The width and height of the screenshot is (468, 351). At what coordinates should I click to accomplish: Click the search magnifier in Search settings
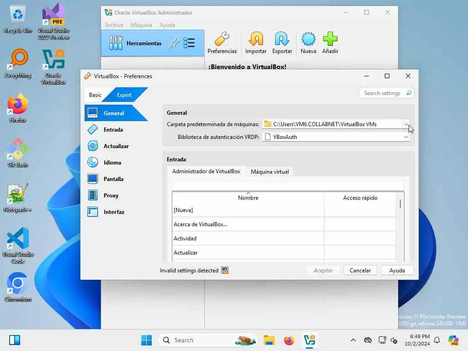[x=409, y=93]
